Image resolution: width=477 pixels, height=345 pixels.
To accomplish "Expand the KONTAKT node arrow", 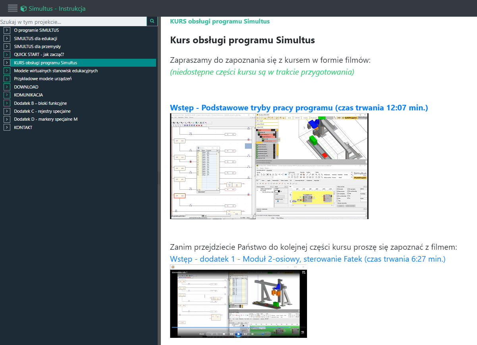I will 7,127.
